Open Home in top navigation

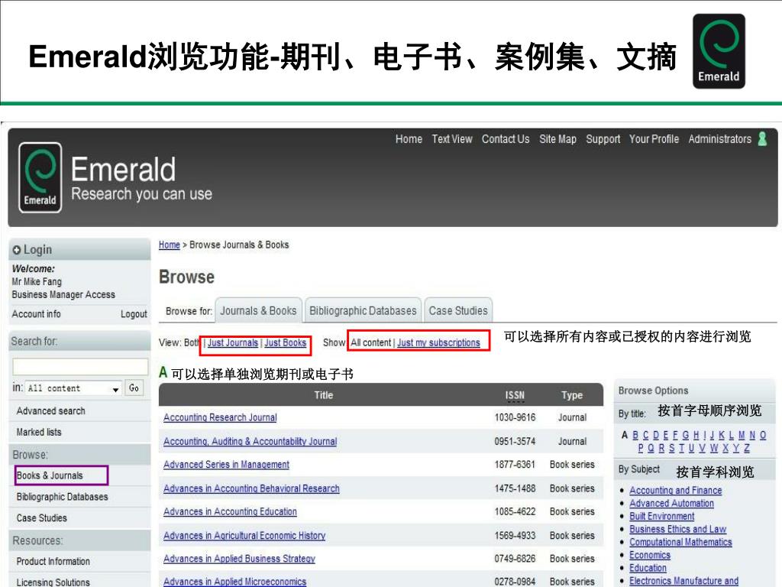tap(409, 139)
